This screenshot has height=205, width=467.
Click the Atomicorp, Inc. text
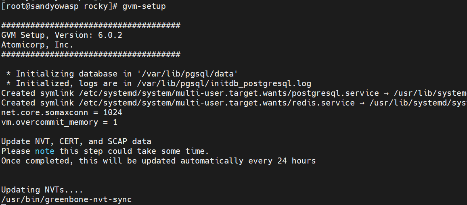(x=37, y=45)
